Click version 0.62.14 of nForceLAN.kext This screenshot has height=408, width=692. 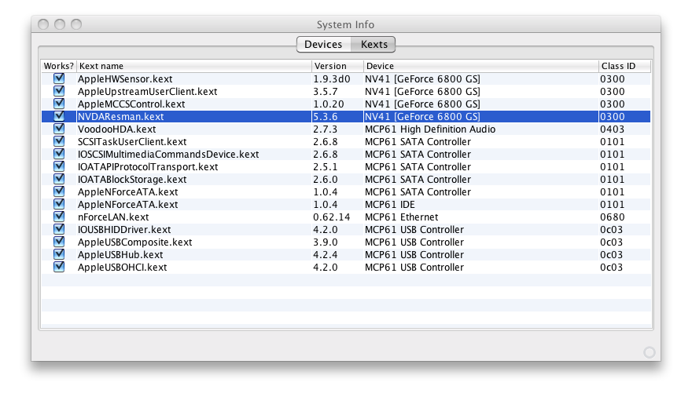tap(331, 217)
